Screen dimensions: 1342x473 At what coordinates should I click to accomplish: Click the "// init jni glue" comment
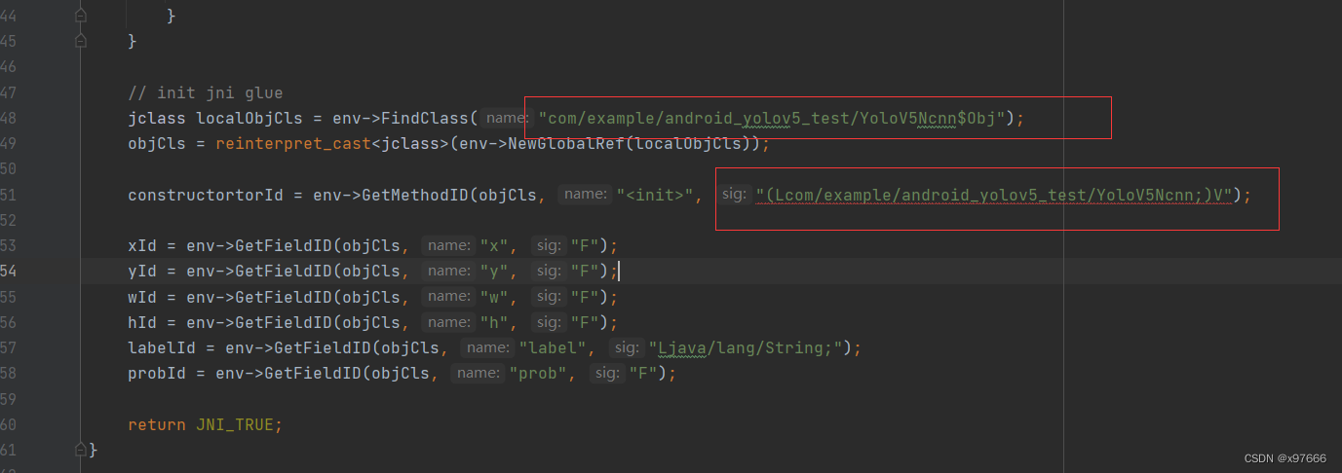(205, 92)
